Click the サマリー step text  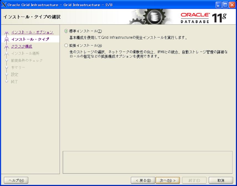18,67
